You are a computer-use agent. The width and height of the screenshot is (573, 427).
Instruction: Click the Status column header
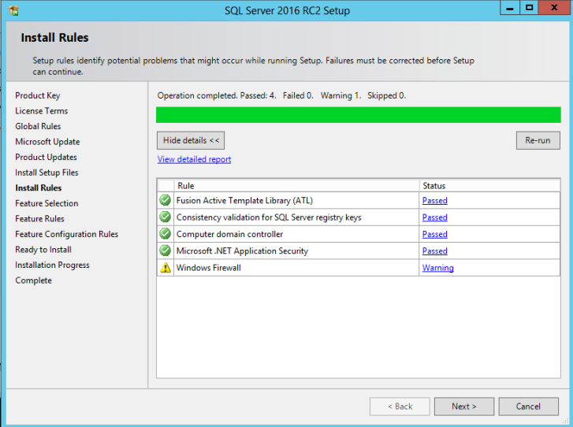click(489, 186)
